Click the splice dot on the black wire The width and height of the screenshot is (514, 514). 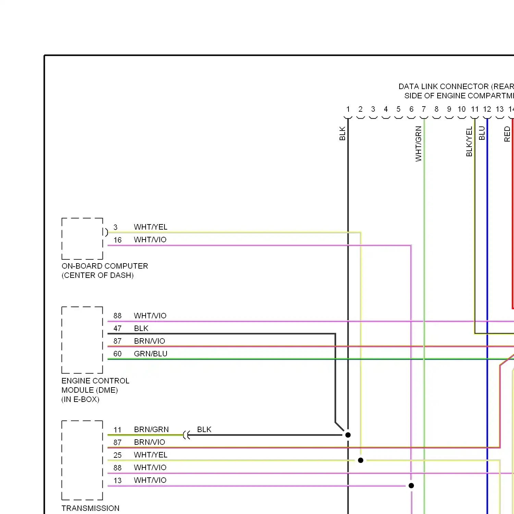coord(348,435)
